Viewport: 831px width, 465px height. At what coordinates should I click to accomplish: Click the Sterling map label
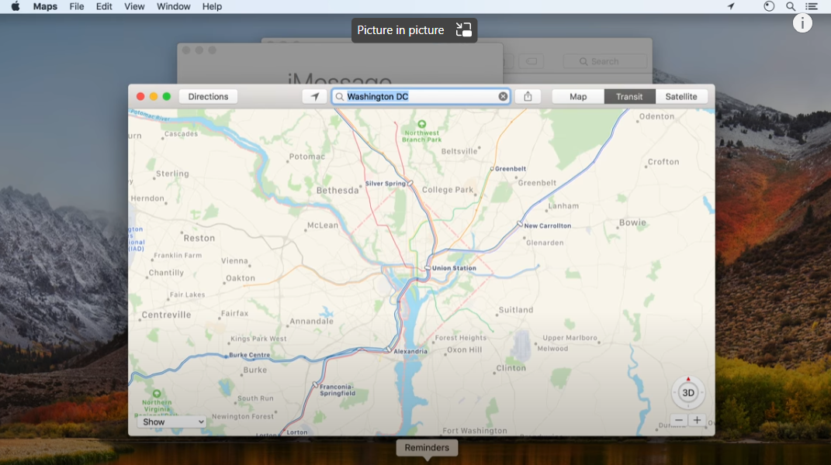[x=172, y=174]
